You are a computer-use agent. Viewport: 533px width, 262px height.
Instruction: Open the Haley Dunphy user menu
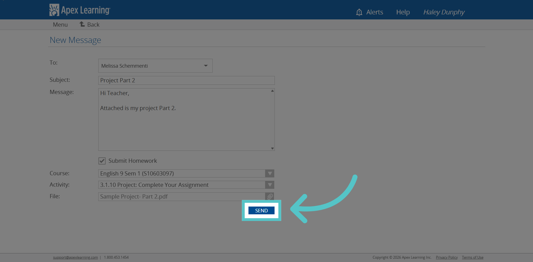pos(444,12)
